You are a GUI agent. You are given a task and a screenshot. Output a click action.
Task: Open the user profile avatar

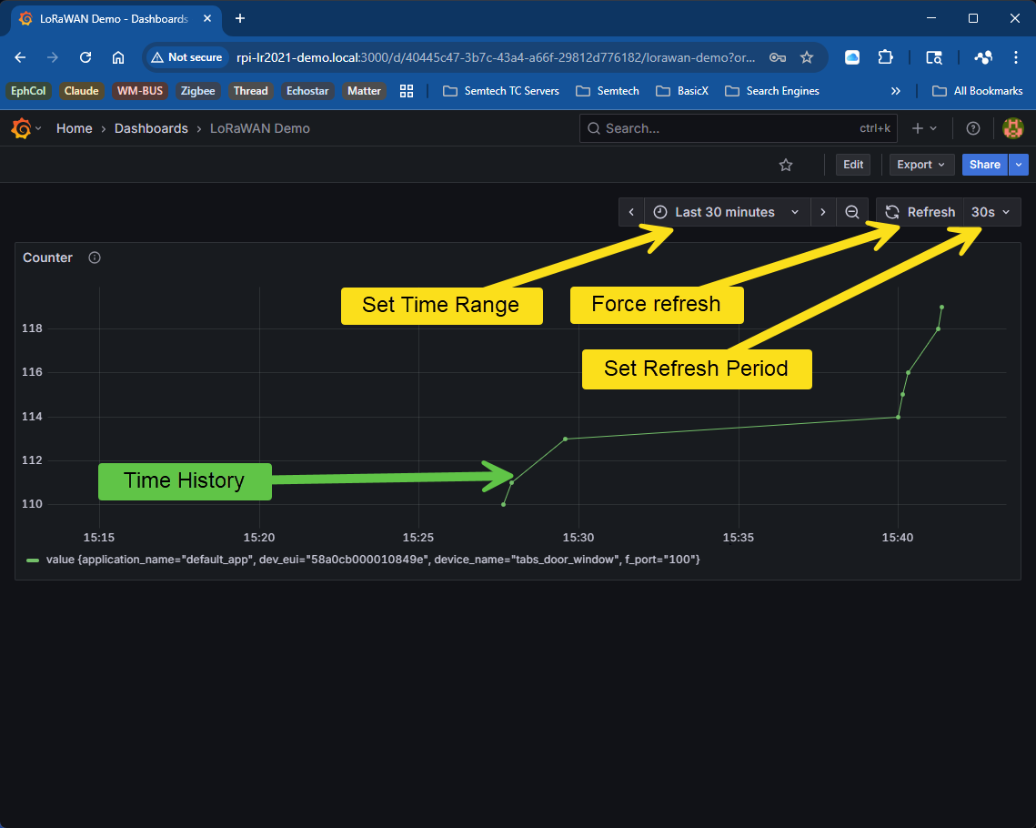(x=1013, y=128)
